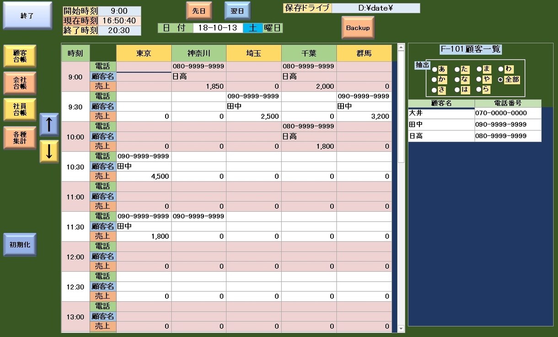Click the 群馬 column header
Screen dimensions: 558x337
[365, 53]
